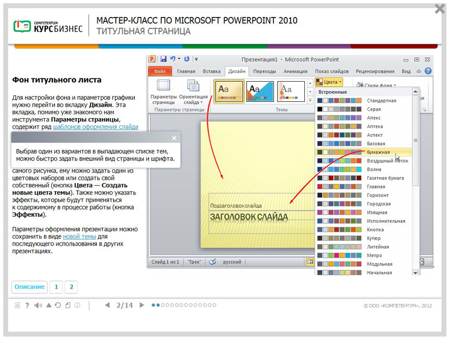Switch to the Переходы ribbon tab
The height and width of the screenshot is (342, 454).
pos(265,71)
